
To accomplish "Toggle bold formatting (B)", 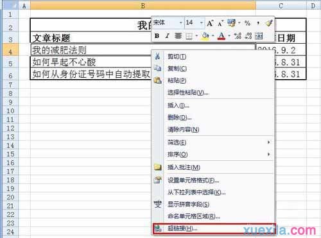I will pyautogui.click(x=157, y=36).
